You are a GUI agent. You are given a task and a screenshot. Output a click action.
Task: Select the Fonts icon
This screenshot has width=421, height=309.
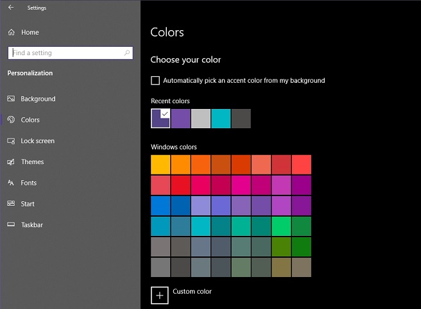pyautogui.click(x=11, y=183)
